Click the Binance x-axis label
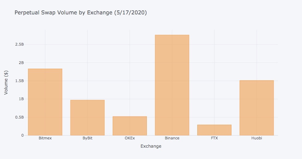 tap(172, 138)
